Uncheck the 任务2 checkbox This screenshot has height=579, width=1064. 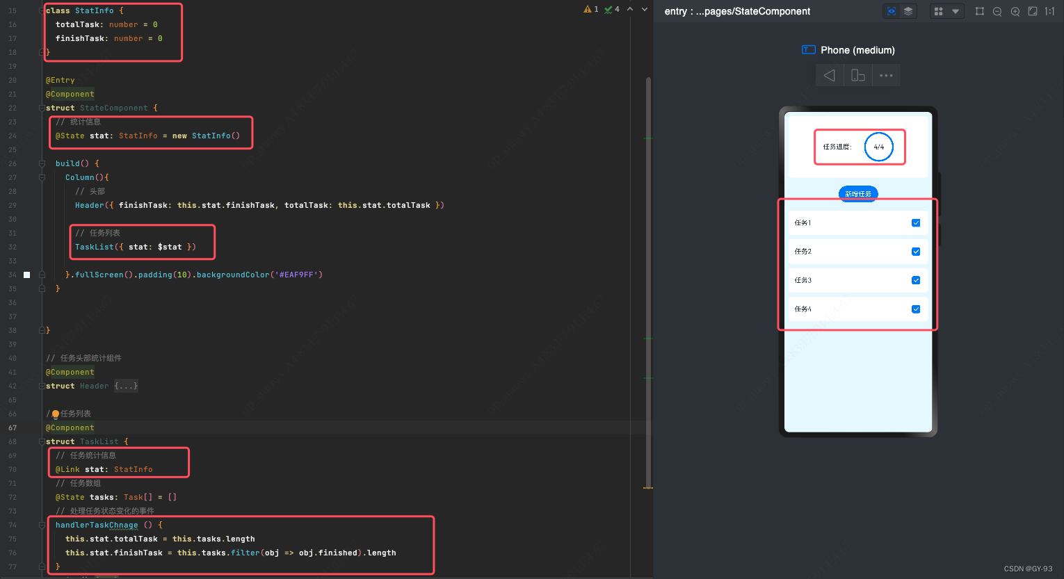916,252
